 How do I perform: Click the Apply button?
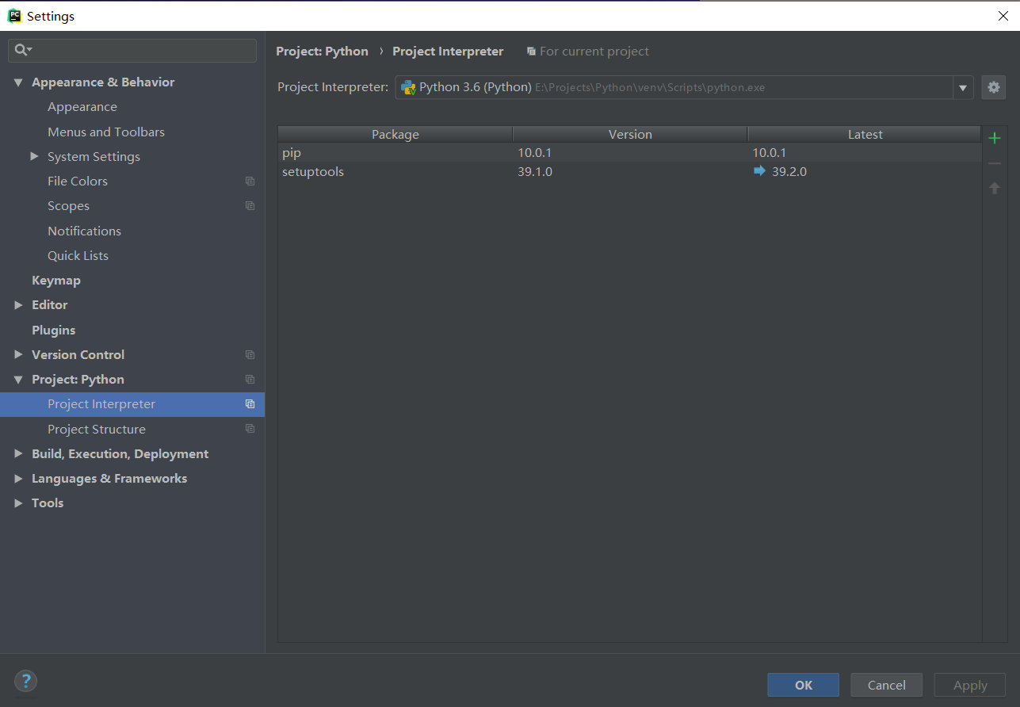(969, 685)
